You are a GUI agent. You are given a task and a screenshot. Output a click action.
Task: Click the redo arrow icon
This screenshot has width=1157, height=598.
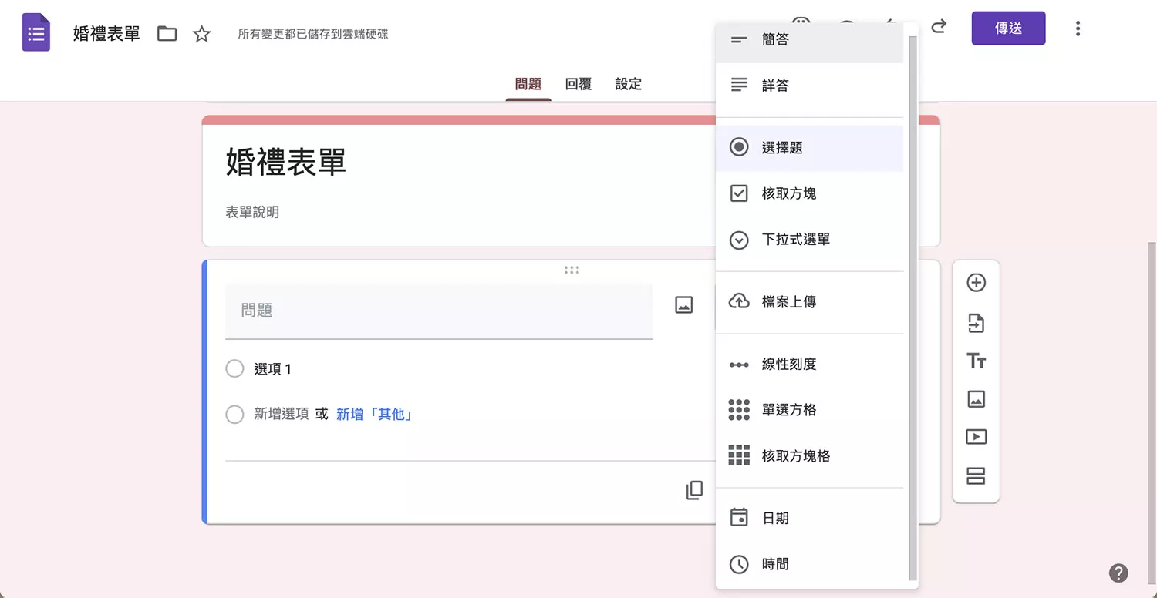[x=939, y=27]
